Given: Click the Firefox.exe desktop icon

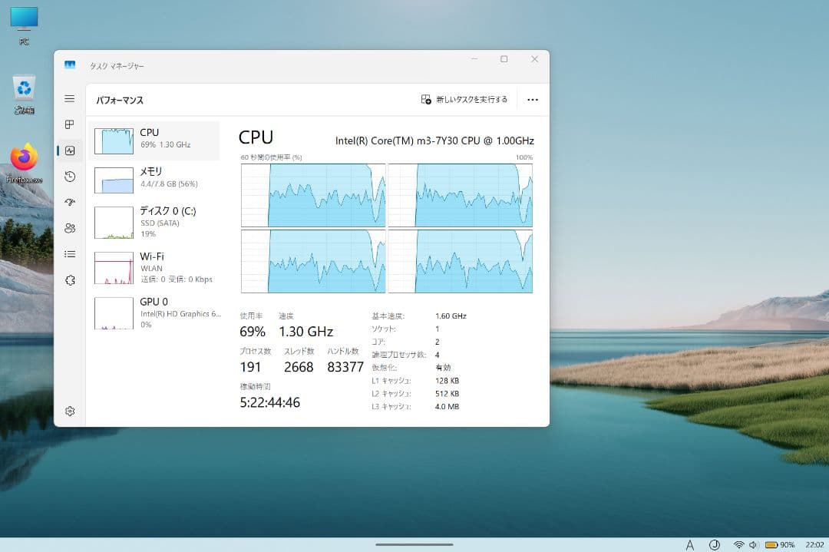Looking at the screenshot, I should tap(25, 163).
